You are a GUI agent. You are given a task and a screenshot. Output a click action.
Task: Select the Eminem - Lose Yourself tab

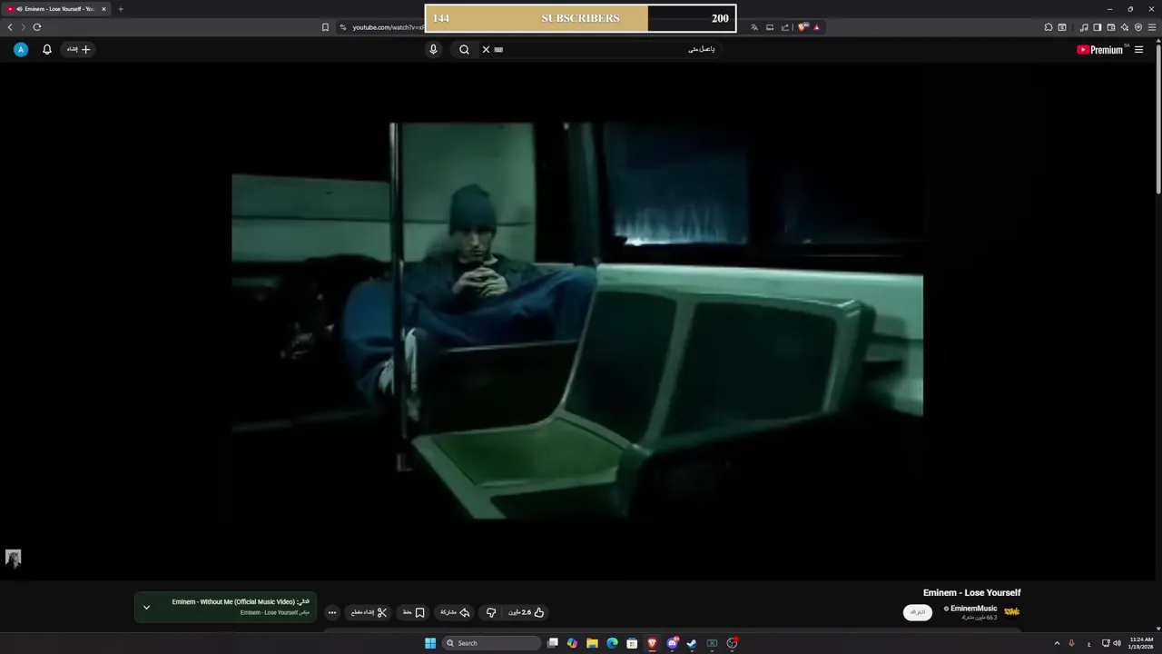point(57,9)
